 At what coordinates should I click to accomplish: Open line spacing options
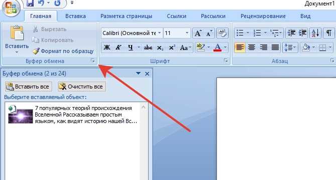click(x=290, y=47)
